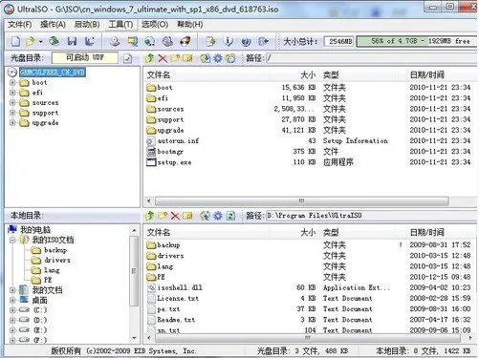Click the local pane 路径 path field
The image size is (479, 358).
pyautogui.click(x=372, y=216)
